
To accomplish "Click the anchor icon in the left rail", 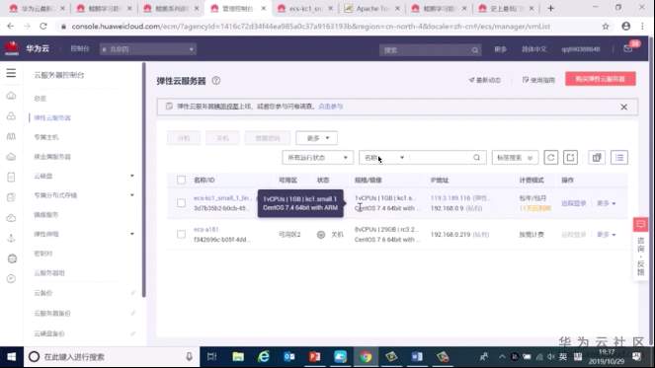I will (x=11, y=238).
